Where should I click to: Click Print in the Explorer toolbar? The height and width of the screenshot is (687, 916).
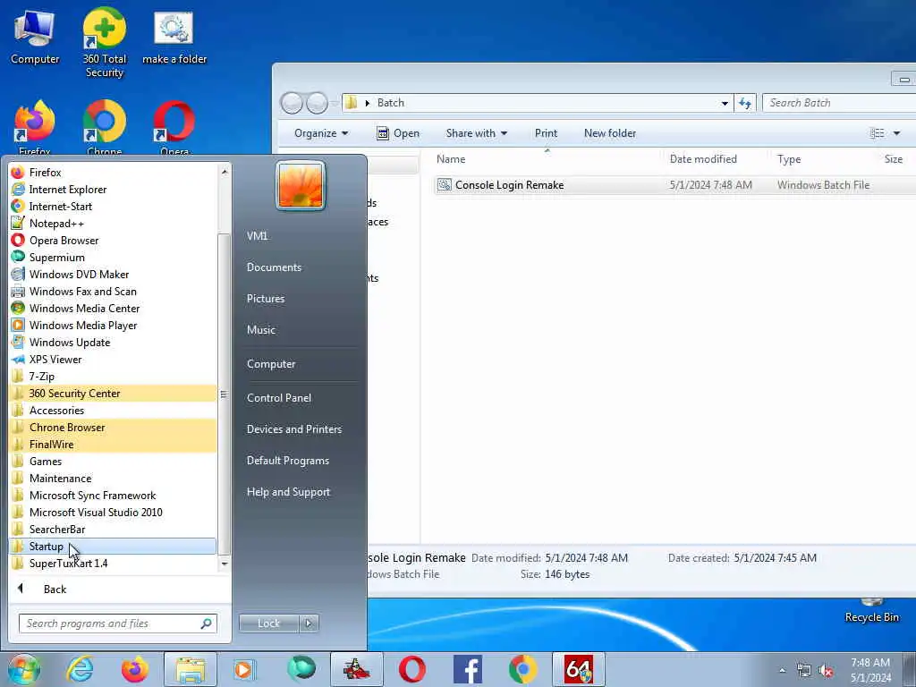[546, 133]
